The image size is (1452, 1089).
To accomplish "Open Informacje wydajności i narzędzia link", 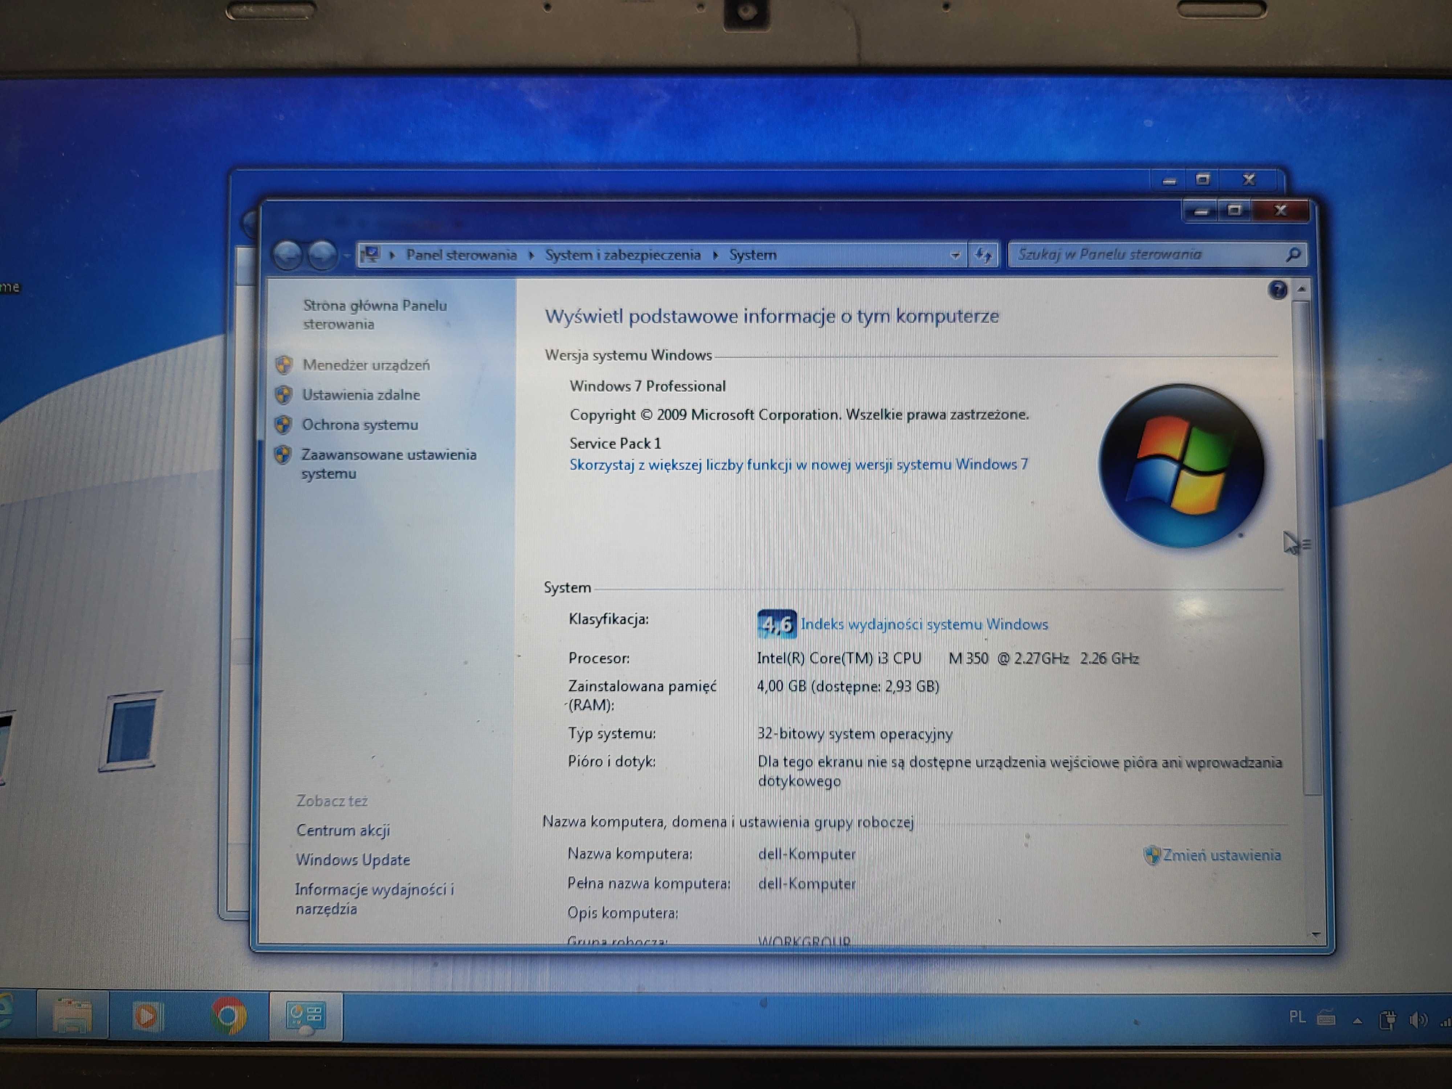I will tap(374, 899).
